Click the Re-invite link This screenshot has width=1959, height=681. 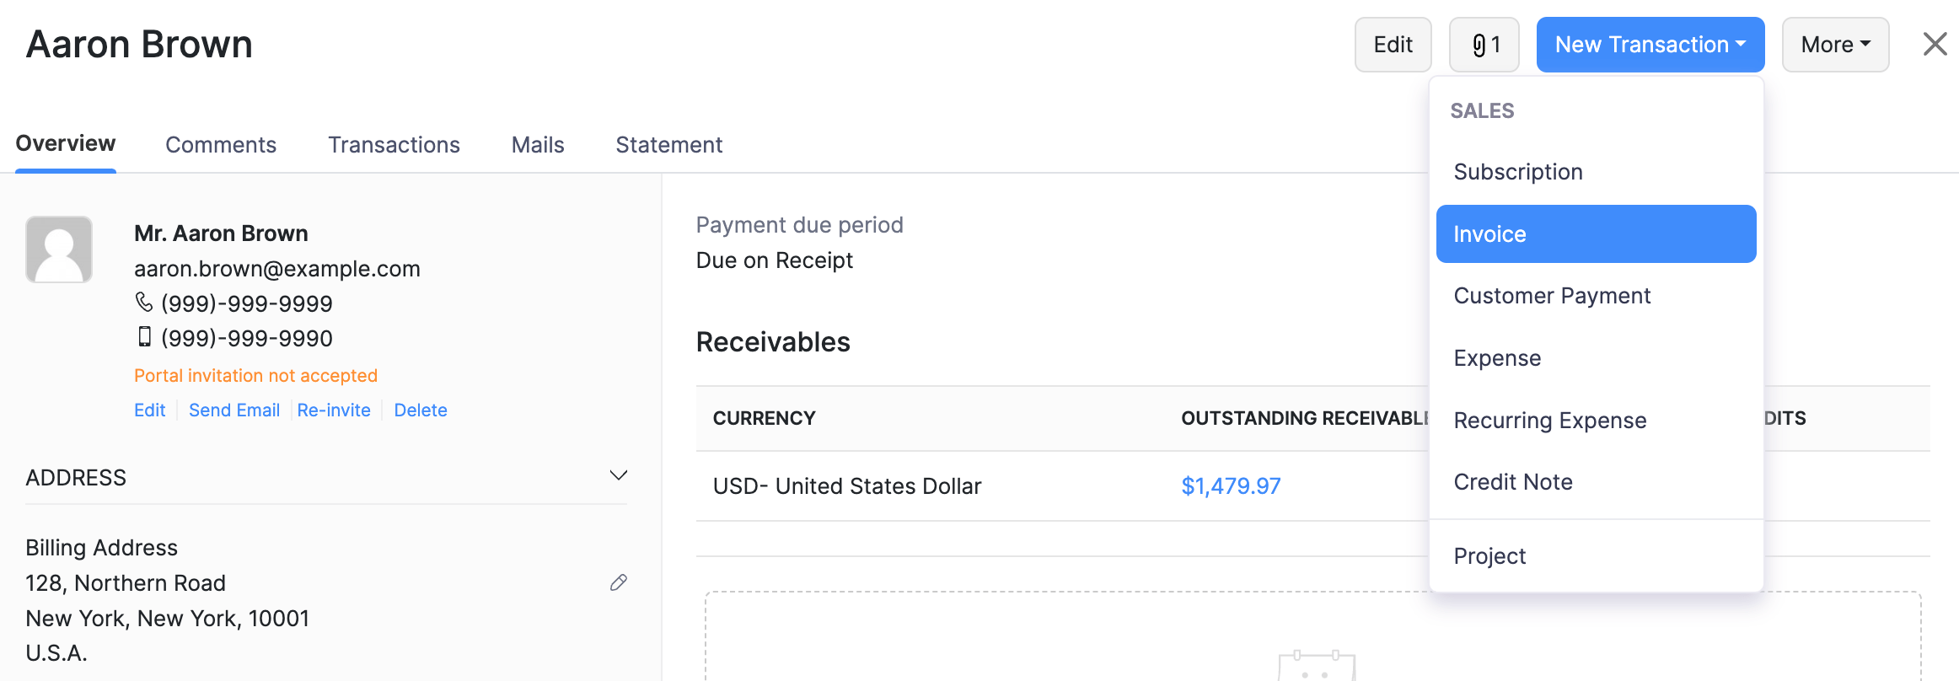[334, 410]
